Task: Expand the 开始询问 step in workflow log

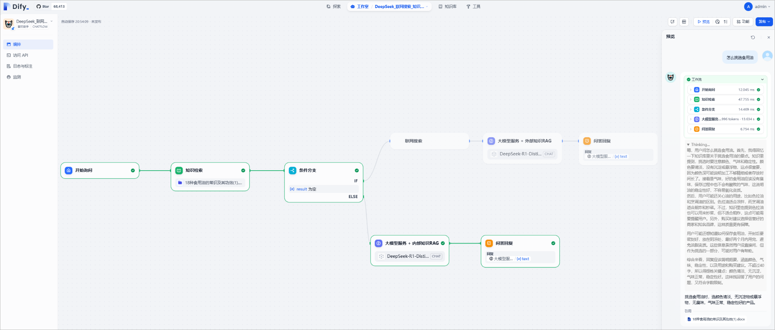Action: (691, 90)
